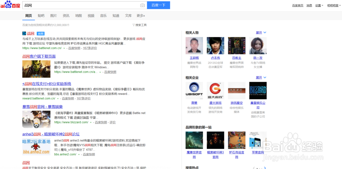Screen dimensions: 342x169
Task: Switch to the 音乐 tab
Action: coord(103,16)
